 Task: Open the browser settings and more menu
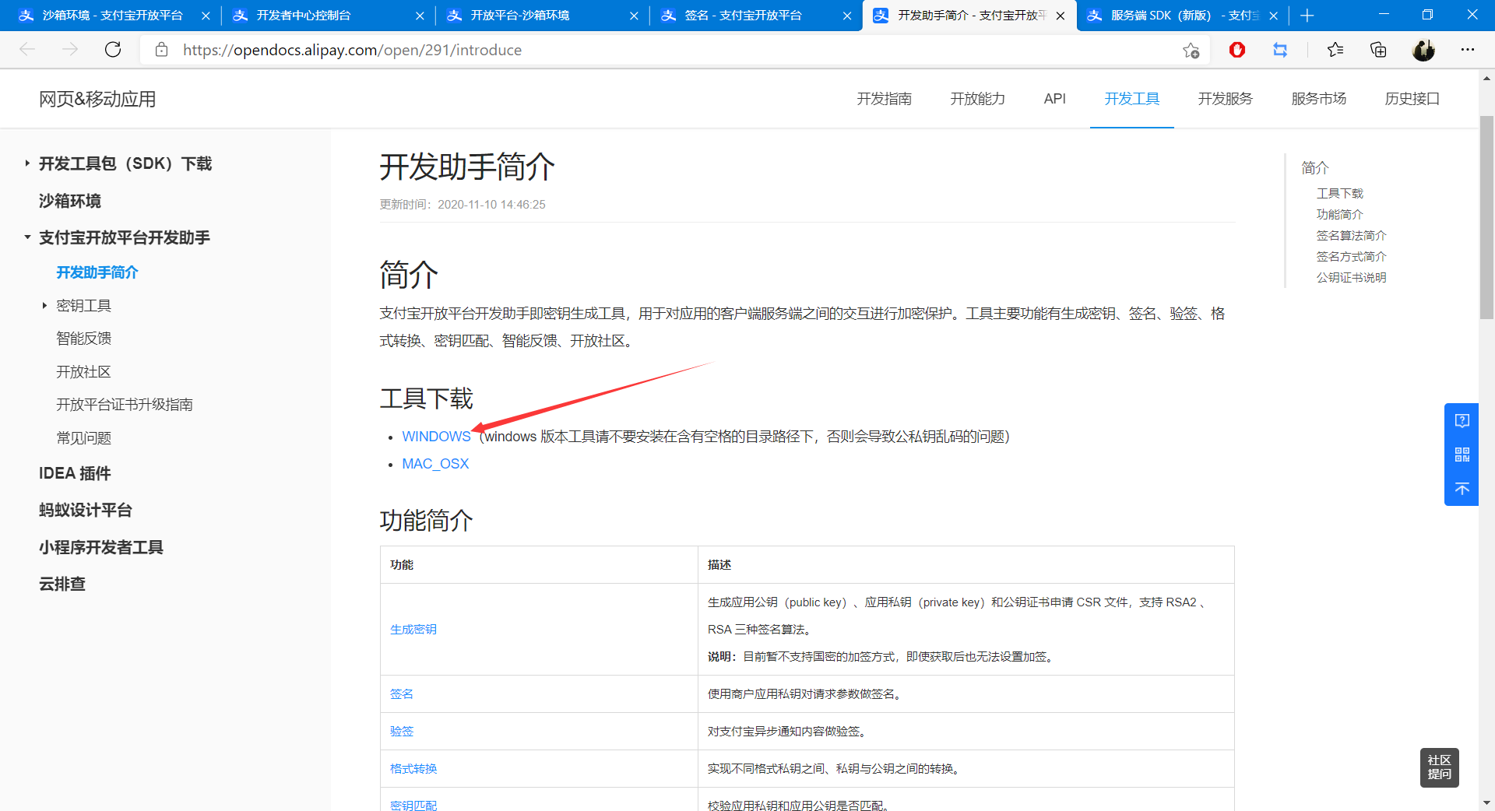[x=1468, y=50]
